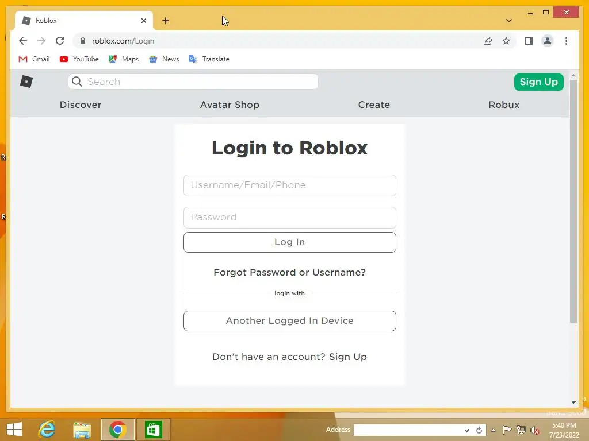Screen dimensions: 589x441
Task: Click the Roblox logo icon in site header
Action: pyautogui.click(x=26, y=82)
